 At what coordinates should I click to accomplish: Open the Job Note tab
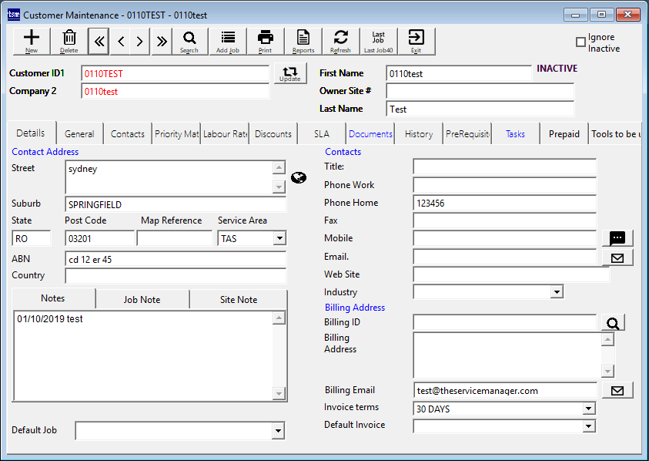(142, 299)
